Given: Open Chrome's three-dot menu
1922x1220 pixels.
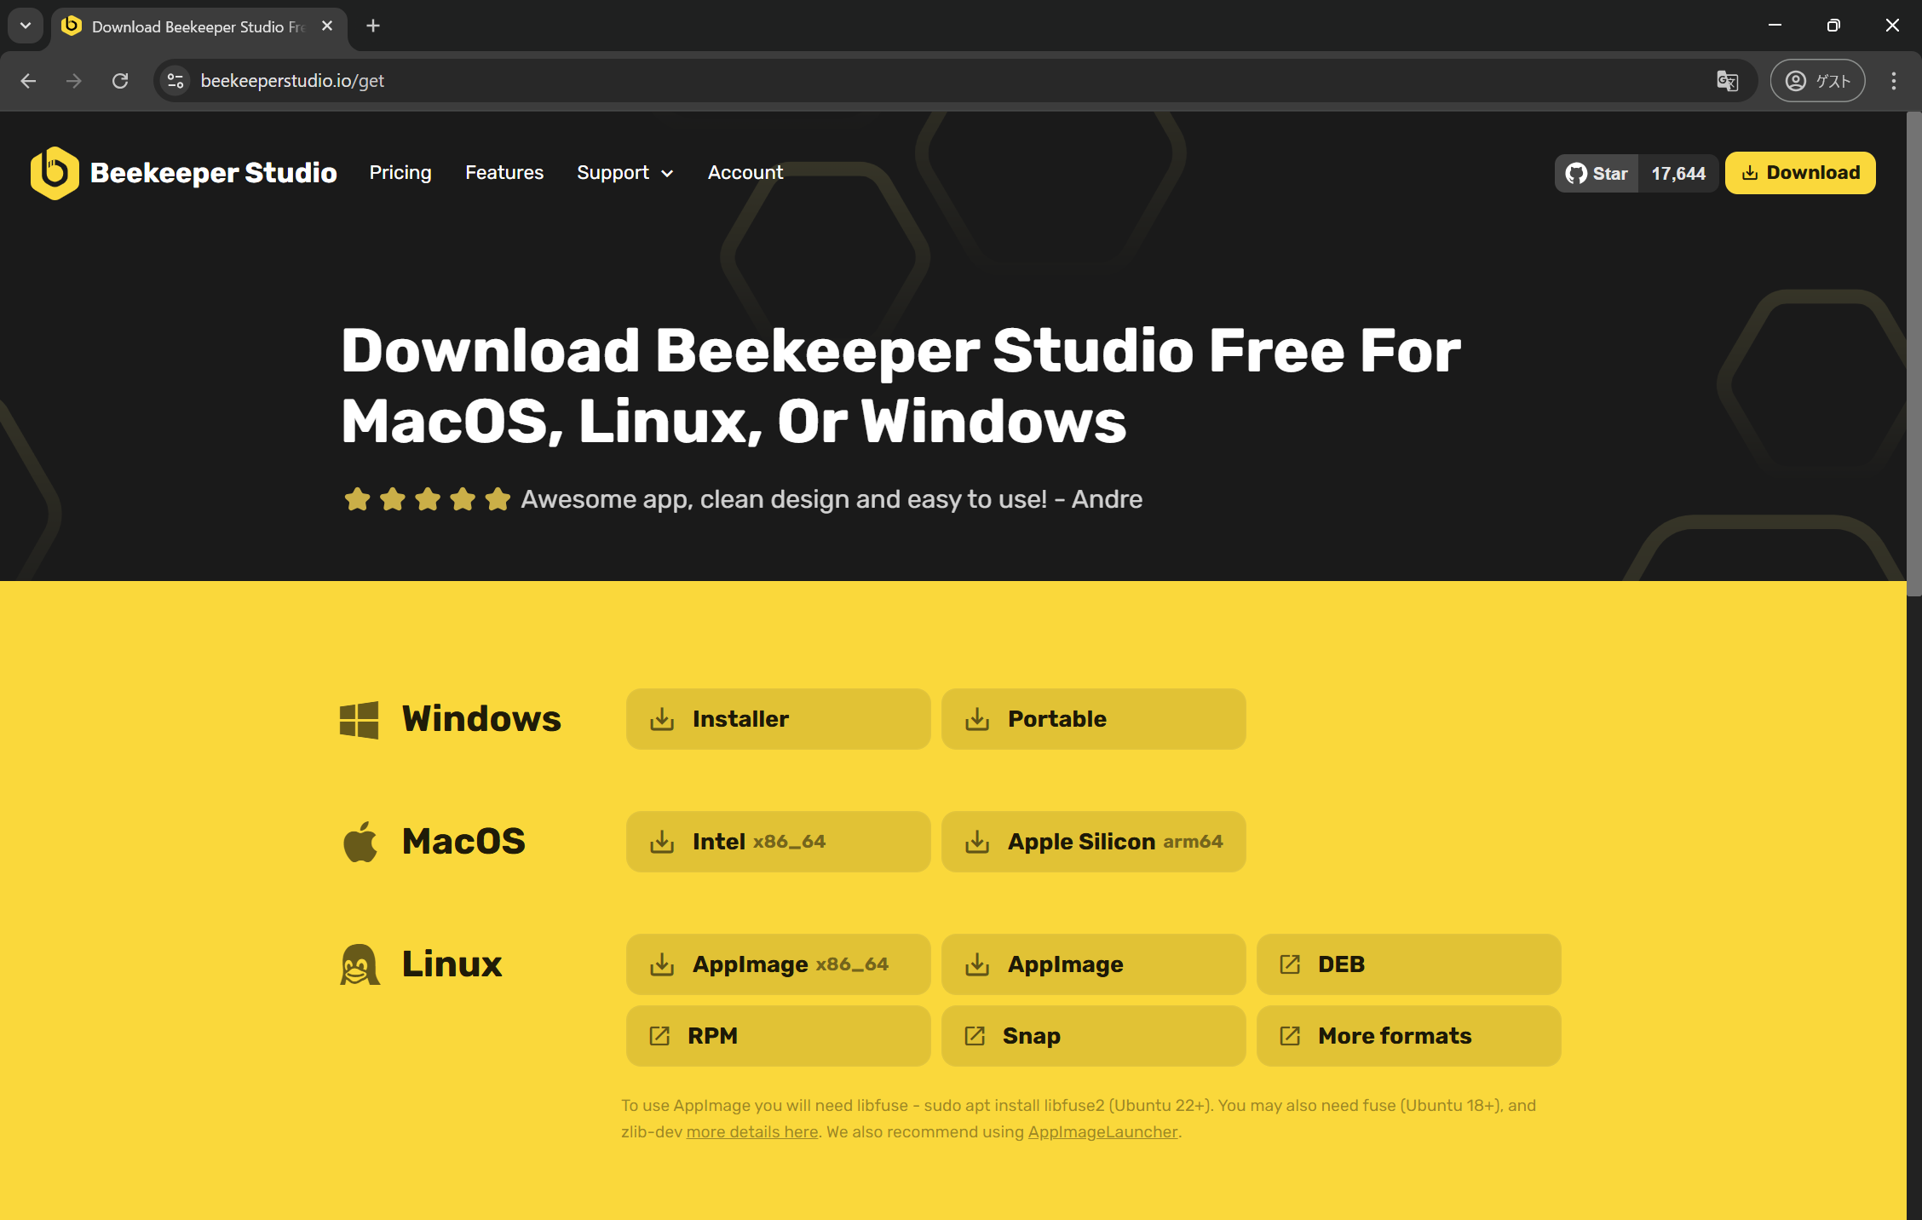Looking at the screenshot, I should click(1894, 81).
